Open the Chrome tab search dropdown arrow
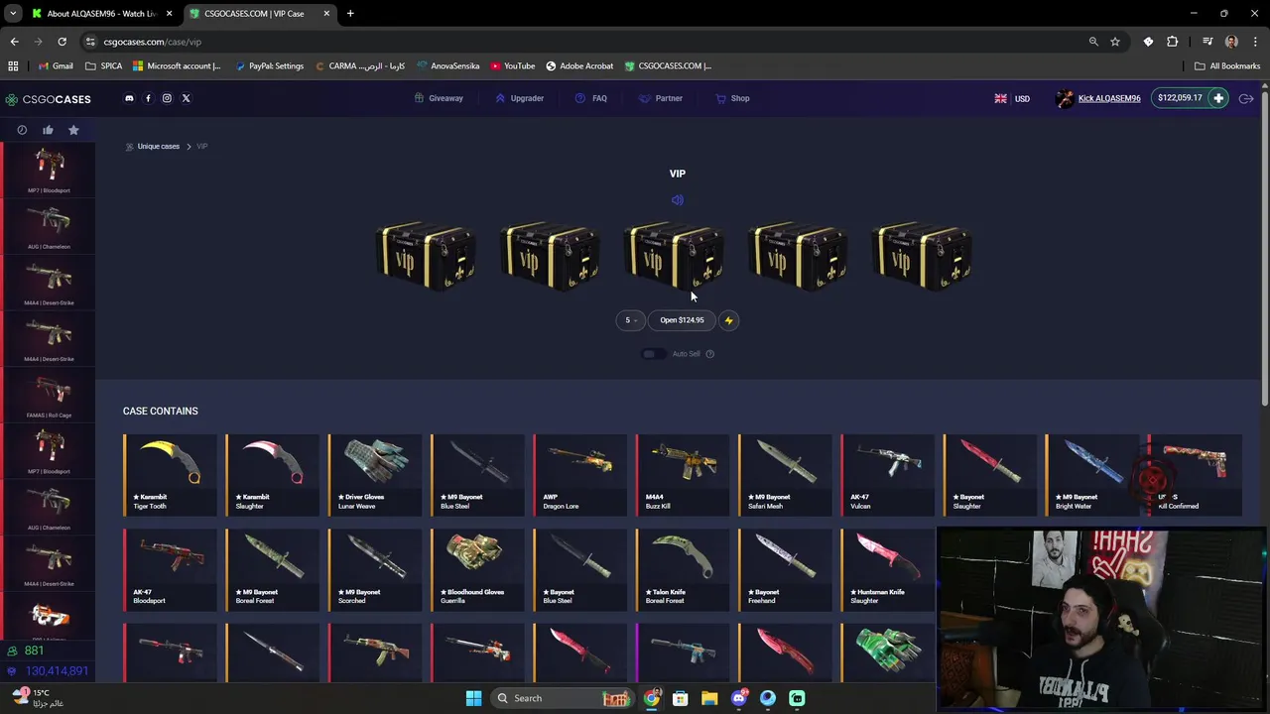1270x714 pixels. click(13, 14)
